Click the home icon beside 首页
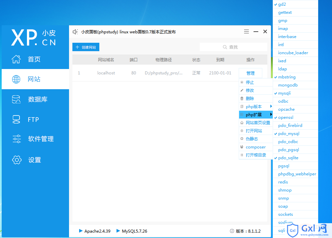This screenshot has height=238, width=332. [x=16, y=59]
